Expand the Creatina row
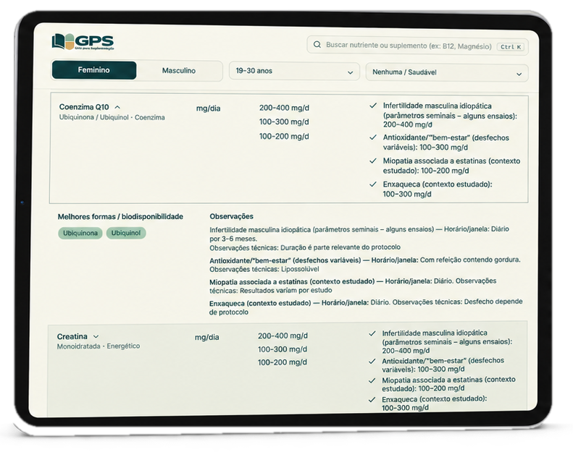The width and height of the screenshot is (573, 465). (x=96, y=336)
